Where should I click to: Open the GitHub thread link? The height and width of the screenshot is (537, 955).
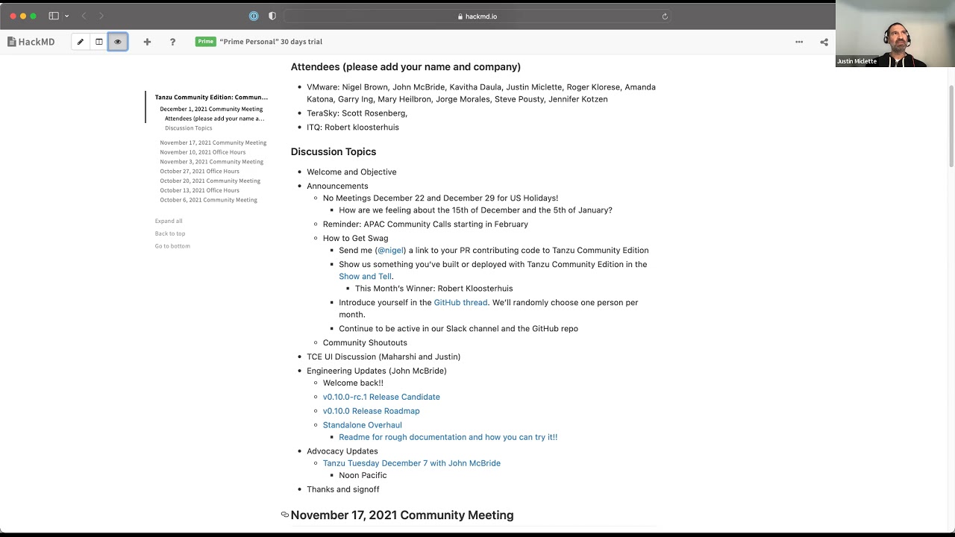tap(460, 303)
